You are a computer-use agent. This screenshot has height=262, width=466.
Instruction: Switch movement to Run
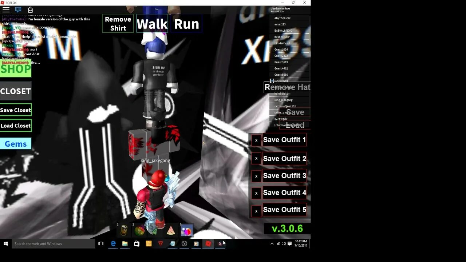coord(186,24)
